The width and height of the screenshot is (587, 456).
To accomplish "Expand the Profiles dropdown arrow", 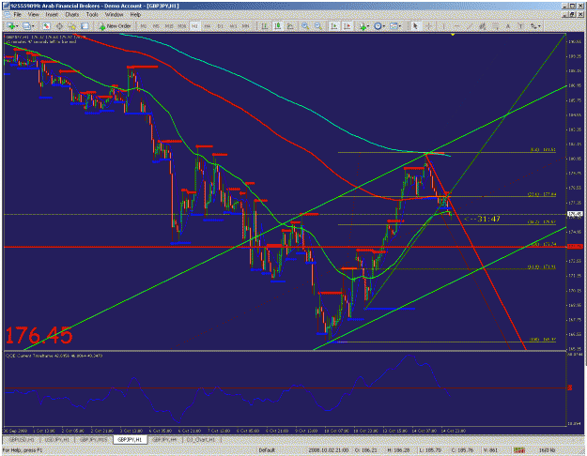I will pyautogui.click(x=33, y=26).
